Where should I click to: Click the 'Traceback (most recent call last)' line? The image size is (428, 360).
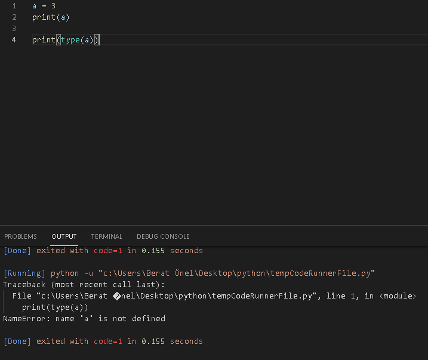click(x=84, y=285)
